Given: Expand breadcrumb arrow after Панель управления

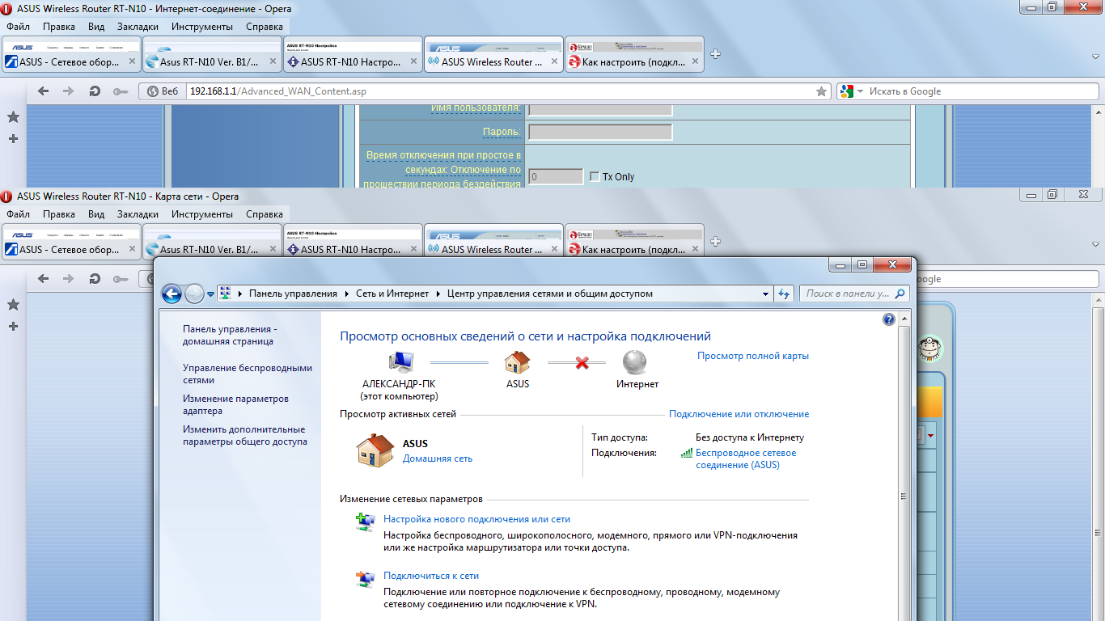Looking at the screenshot, I should tap(347, 294).
